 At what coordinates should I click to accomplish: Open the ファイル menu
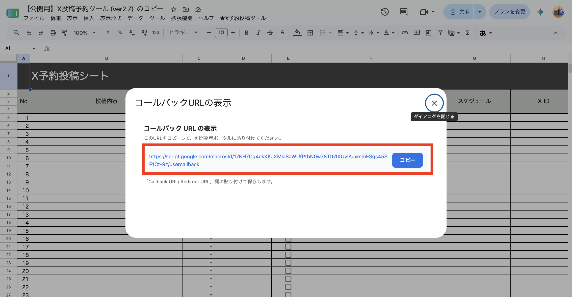point(34,18)
